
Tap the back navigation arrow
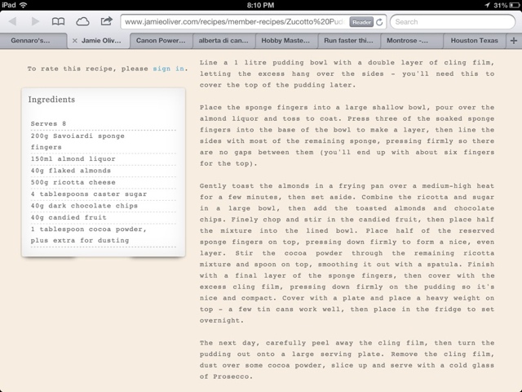tap(12, 22)
